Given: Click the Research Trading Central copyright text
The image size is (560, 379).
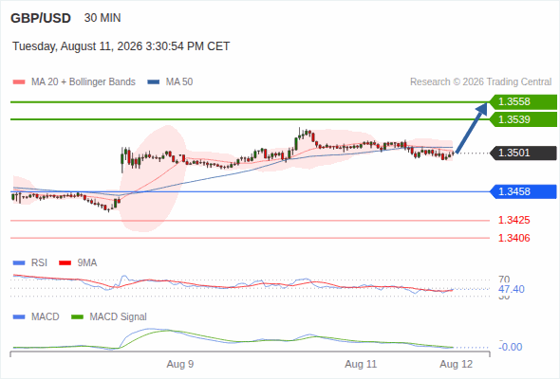Looking at the screenshot, I should [480, 82].
